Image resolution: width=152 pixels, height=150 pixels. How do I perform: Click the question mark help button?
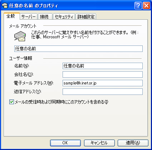click(138, 5)
